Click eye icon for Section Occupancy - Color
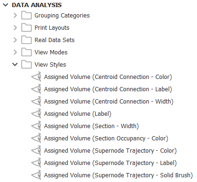 pos(36,138)
